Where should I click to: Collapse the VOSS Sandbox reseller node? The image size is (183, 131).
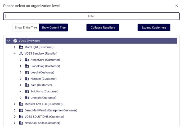pos(15,53)
